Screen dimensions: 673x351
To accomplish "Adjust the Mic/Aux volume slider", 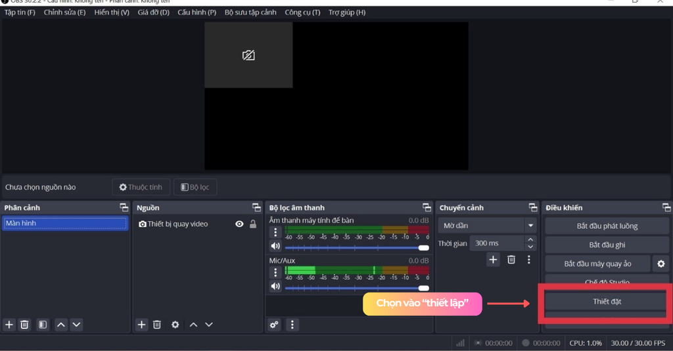I will pos(357,288).
